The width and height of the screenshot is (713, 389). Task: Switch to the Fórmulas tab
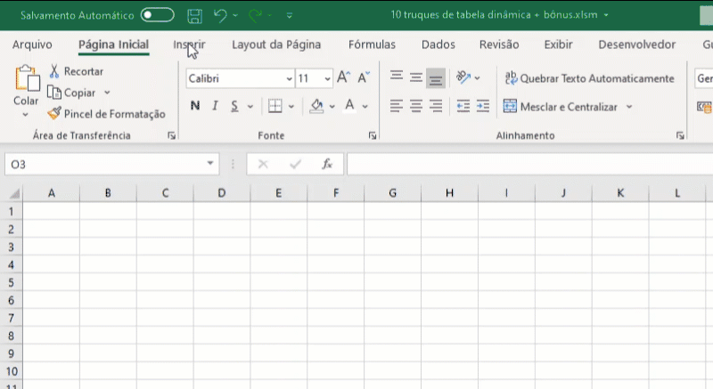372,45
